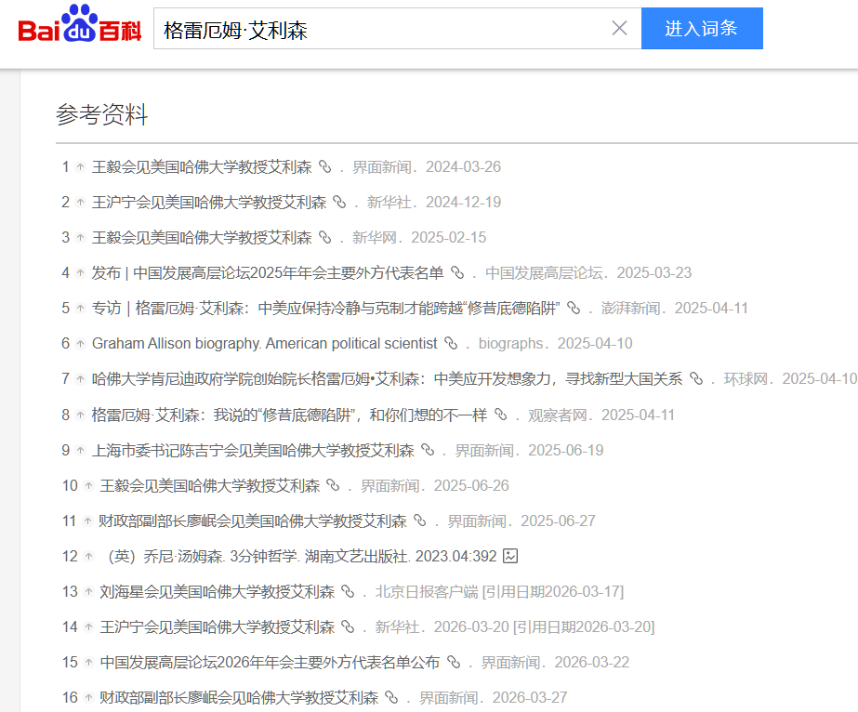Image resolution: width=858 pixels, height=712 pixels.
Task: Open reference 2 王沪宁会见美国哈佛大学教授艾利森
Action: (x=209, y=203)
